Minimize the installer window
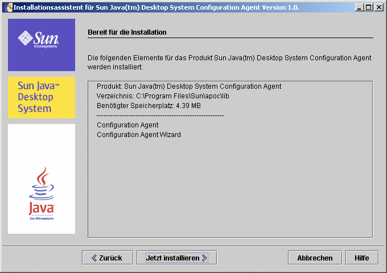 [359, 7]
